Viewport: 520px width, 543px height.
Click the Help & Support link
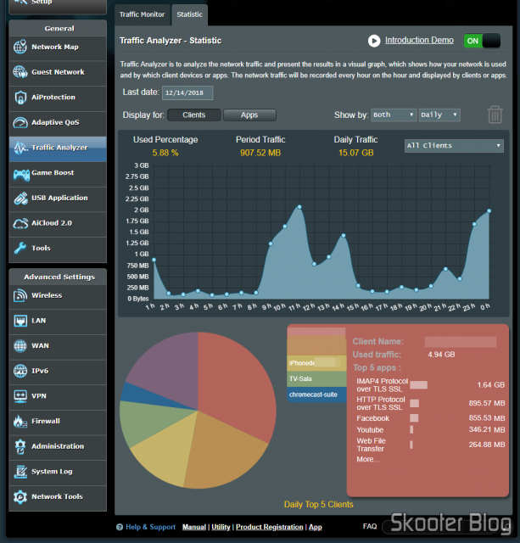coord(150,527)
